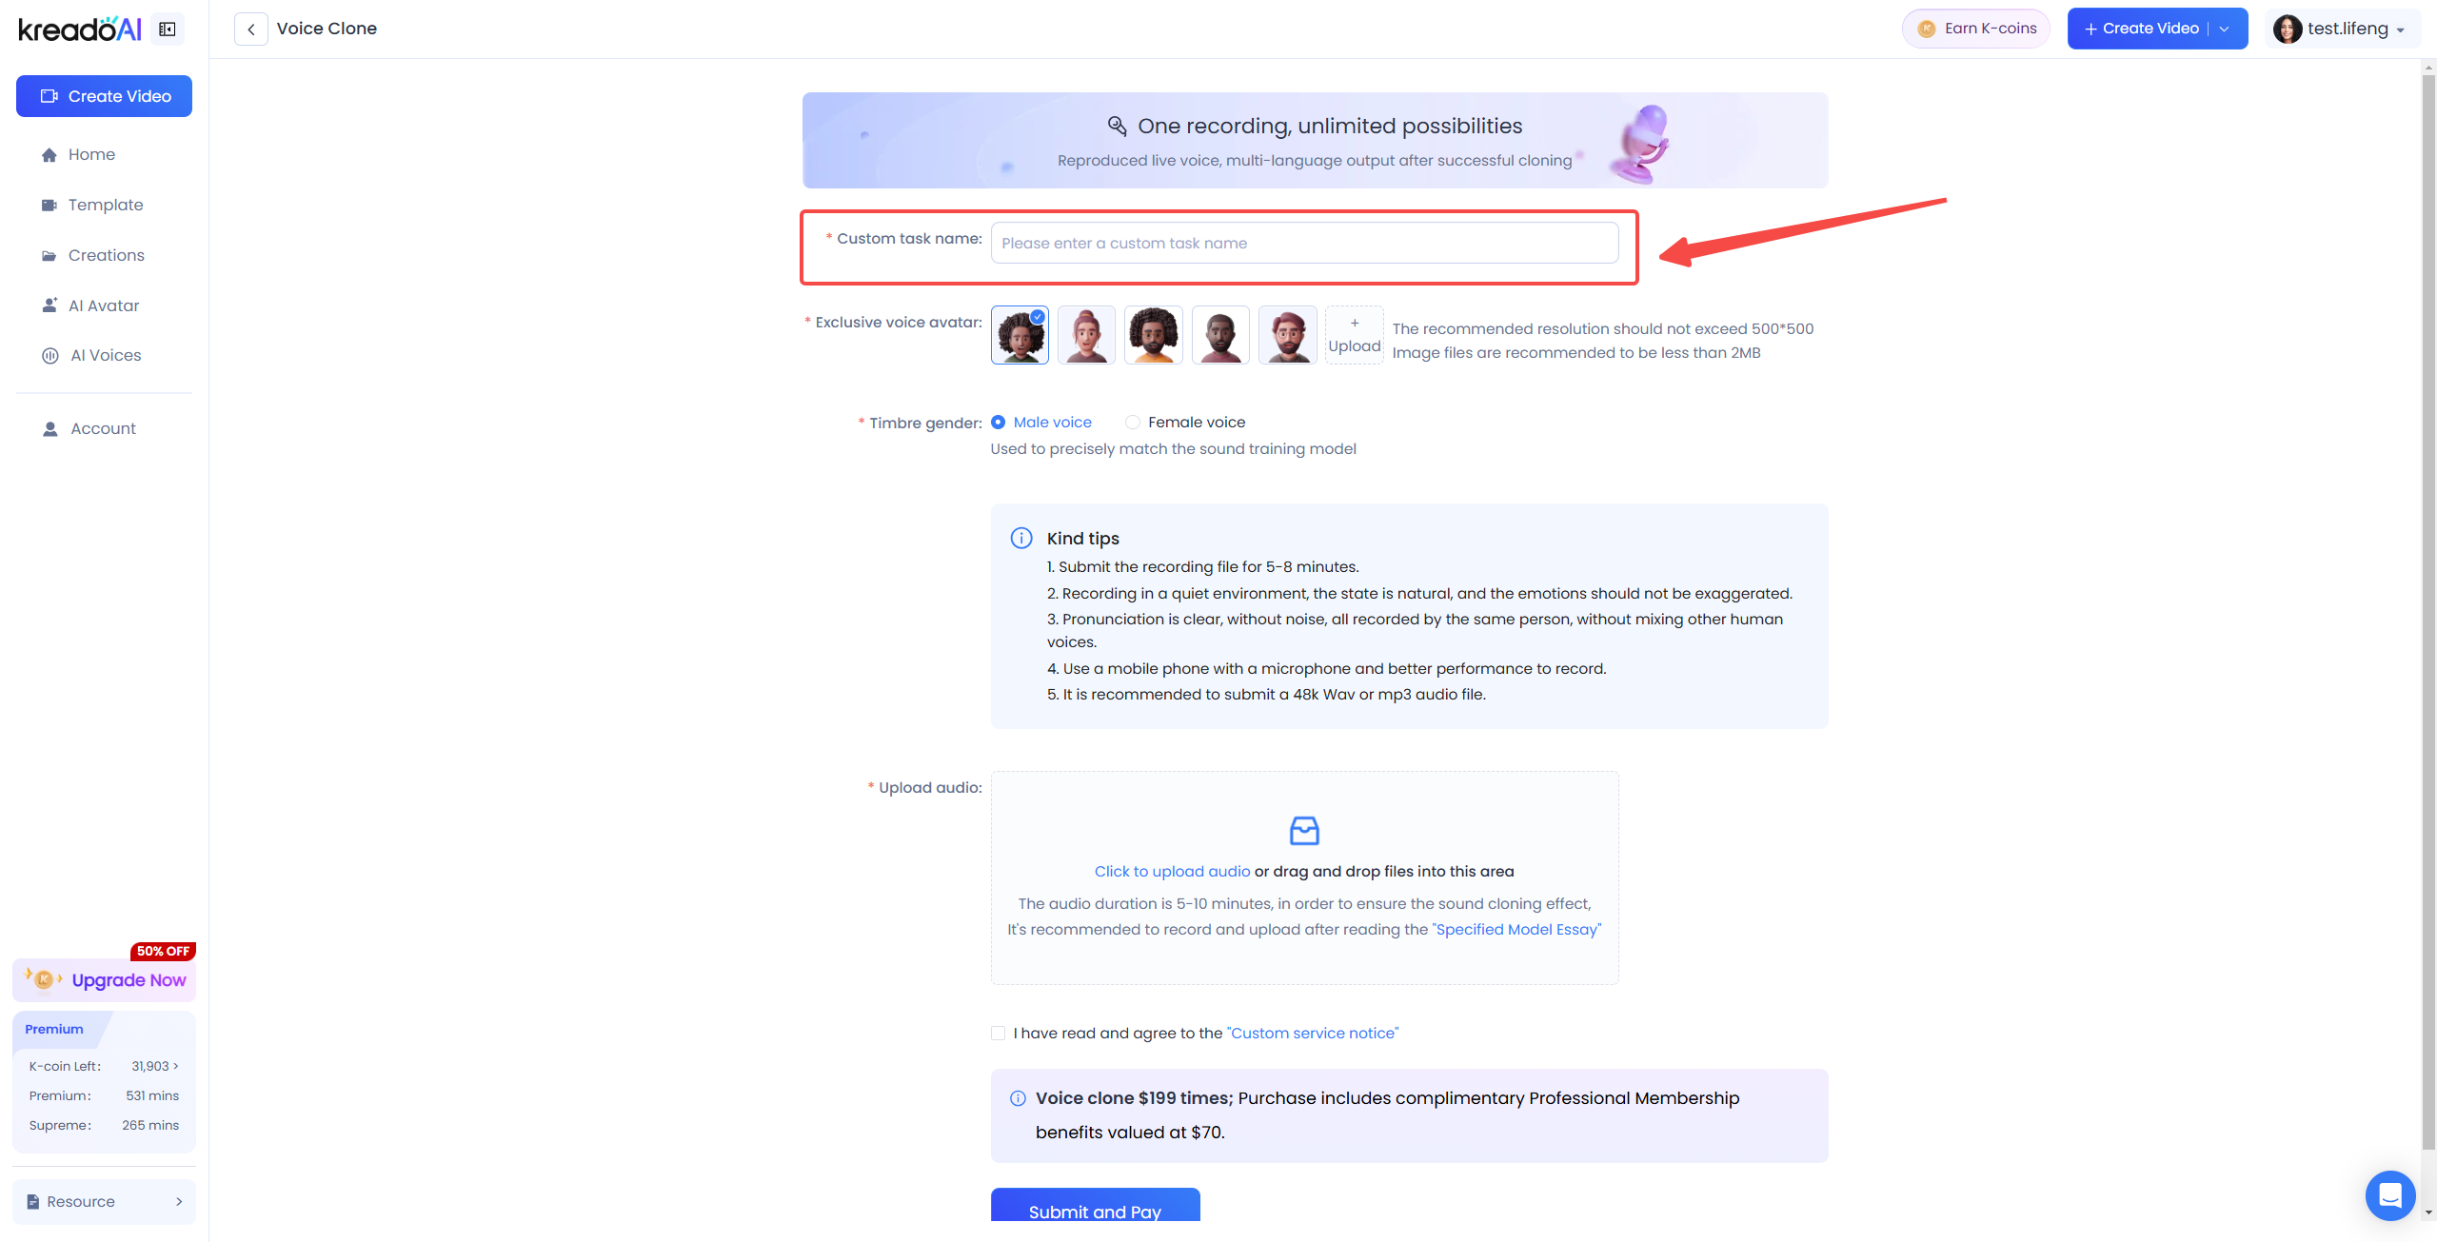2437x1242 pixels.
Task: Open the chat support bubble icon
Action: 2389,1194
